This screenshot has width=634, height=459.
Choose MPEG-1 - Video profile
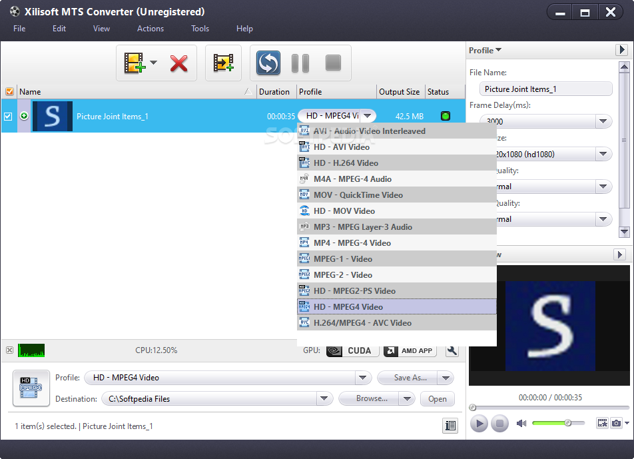click(397, 259)
